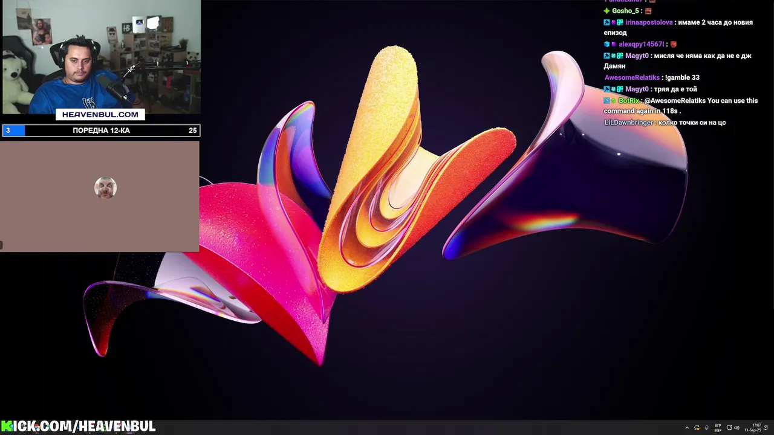Open Gosho_5's chat username
This screenshot has height=435, width=774.
pos(625,11)
